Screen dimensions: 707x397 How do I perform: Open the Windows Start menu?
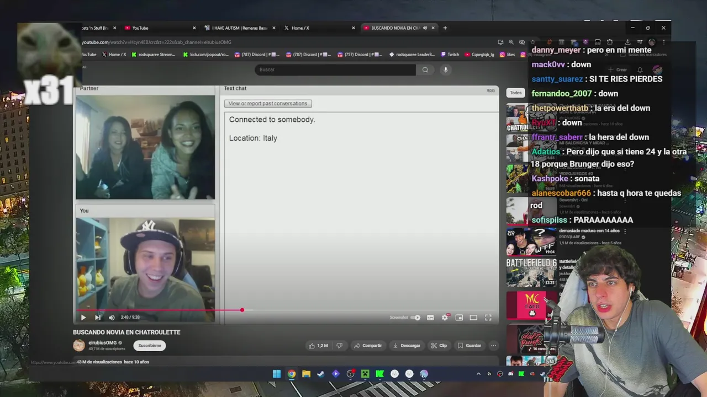tap(277, 374)
